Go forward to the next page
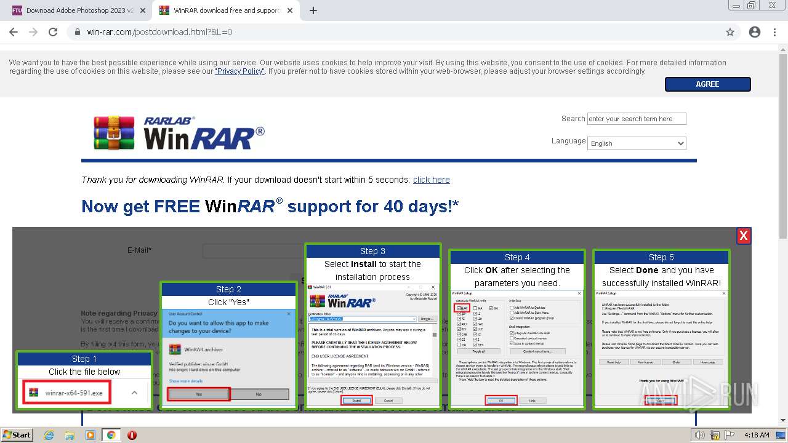This screenshot has height=443, width=788. 33,32
